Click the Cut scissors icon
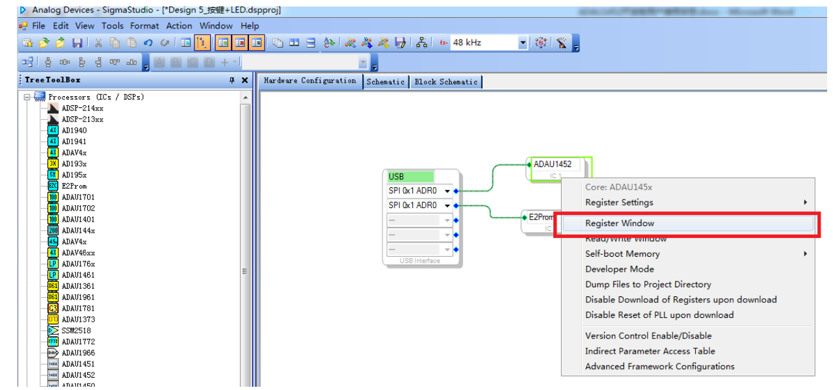Screen dimensions: 833x390 [98, 43]
